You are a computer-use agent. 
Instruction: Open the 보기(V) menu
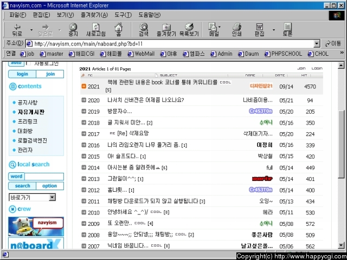point(65,15)
